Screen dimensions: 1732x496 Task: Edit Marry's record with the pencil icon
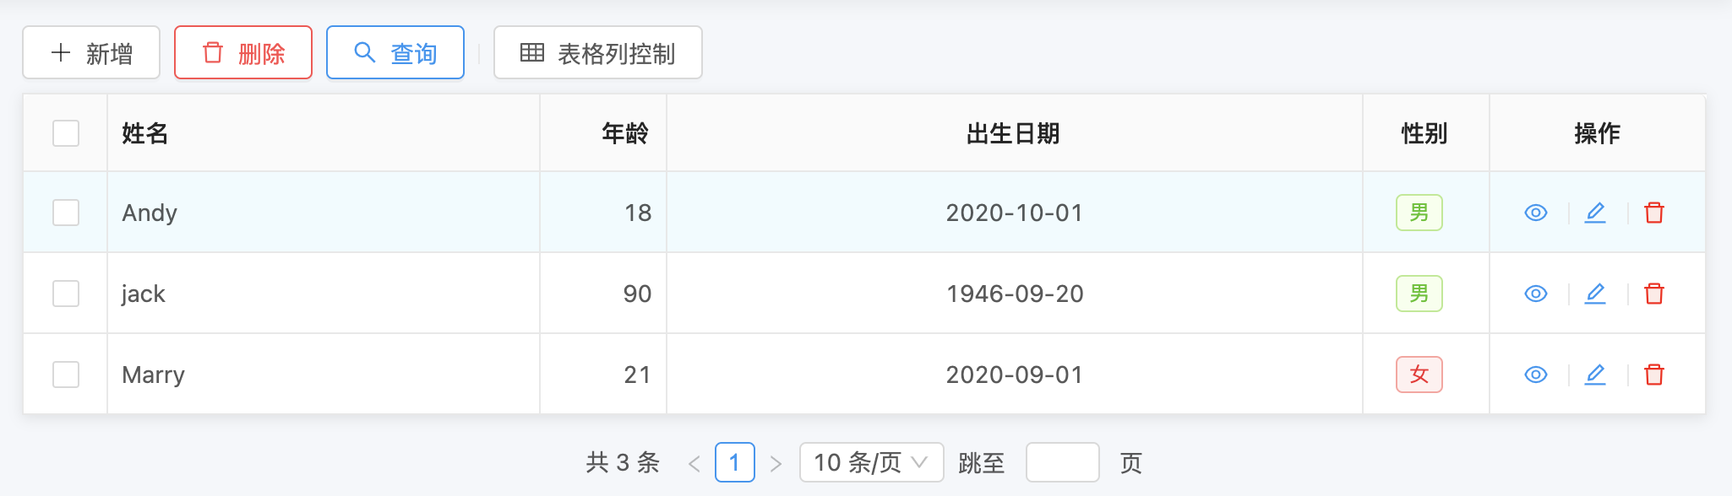(1595, 375)
